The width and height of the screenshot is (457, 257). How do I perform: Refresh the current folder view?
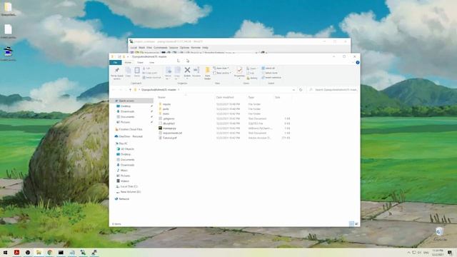click(x=301, y=90)
